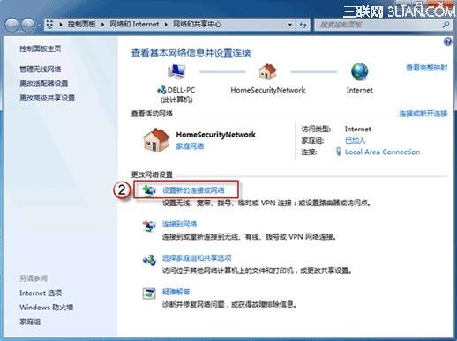Click the DELL-PC computer icon
The width and height of the screenshot is (457, 341).
(176, 71)
